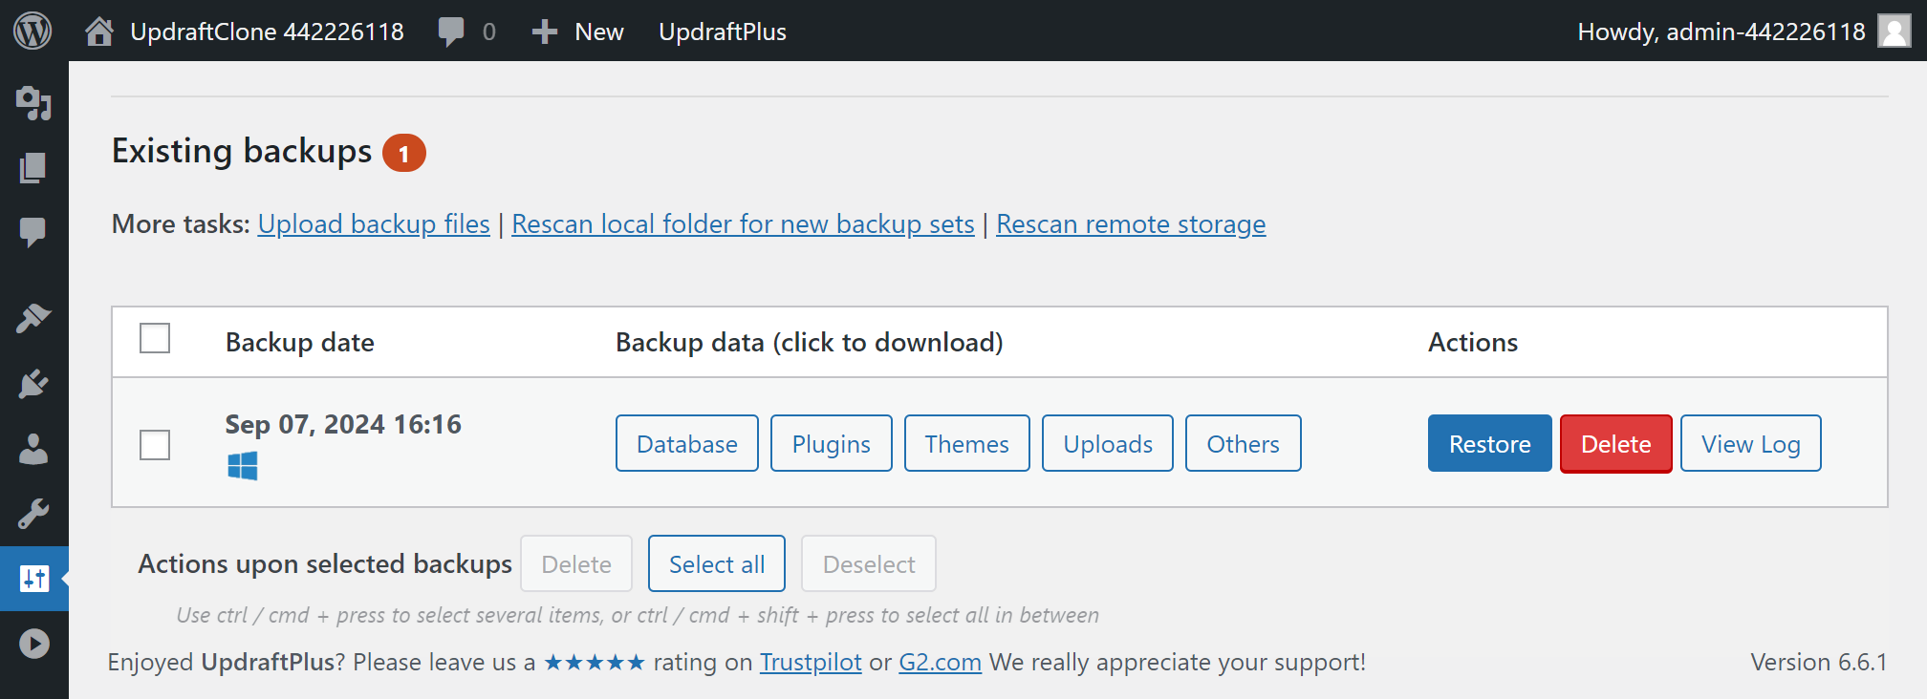The image size is (1927, 699).
Task: Tick the Sep 07, 2024 backup checkbox
Action: pyautogui.click(x=155, y=445)
